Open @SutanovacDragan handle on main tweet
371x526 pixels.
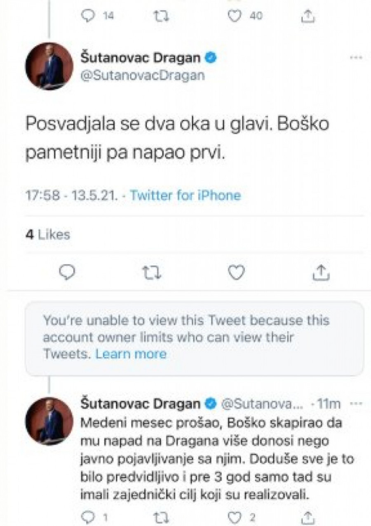(143, 75)
